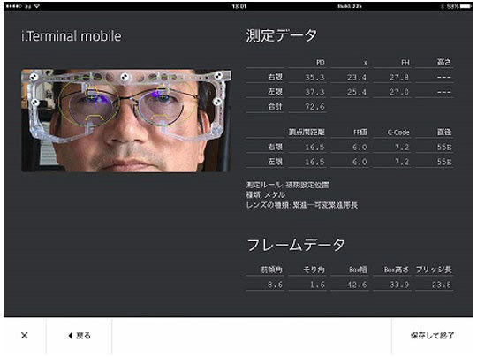Select the 頂点間距離 column header
The image size is (477, 357).
click(307, 132)
